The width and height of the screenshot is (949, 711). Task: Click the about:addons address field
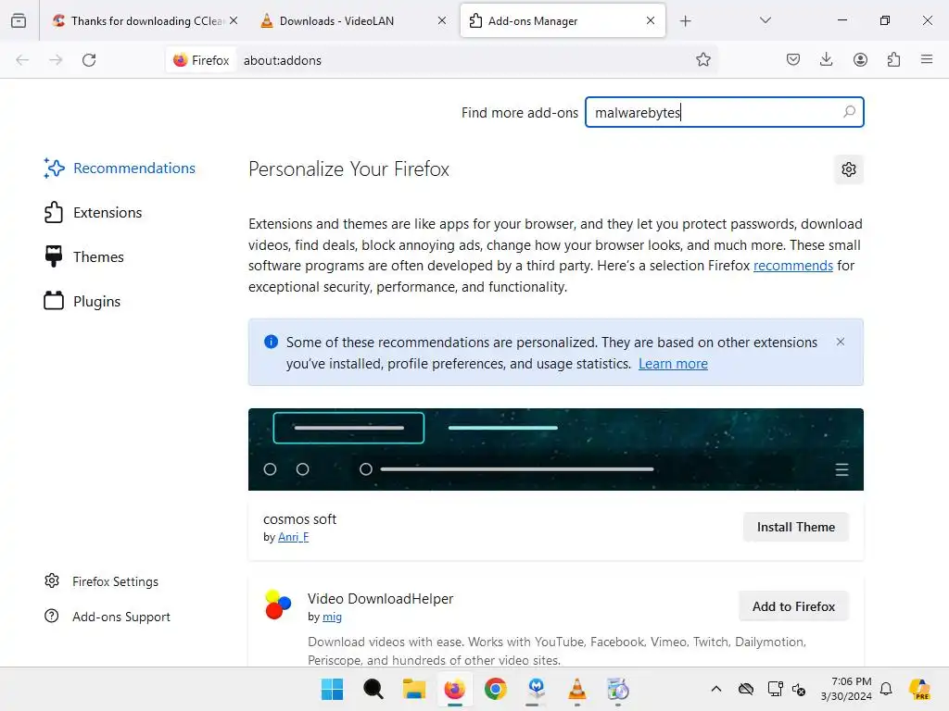pyautogui.click(x=463, y=60)
